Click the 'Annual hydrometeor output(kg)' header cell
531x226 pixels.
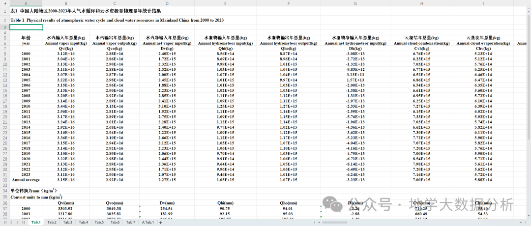pyautogui.click(x=288, y=43)
